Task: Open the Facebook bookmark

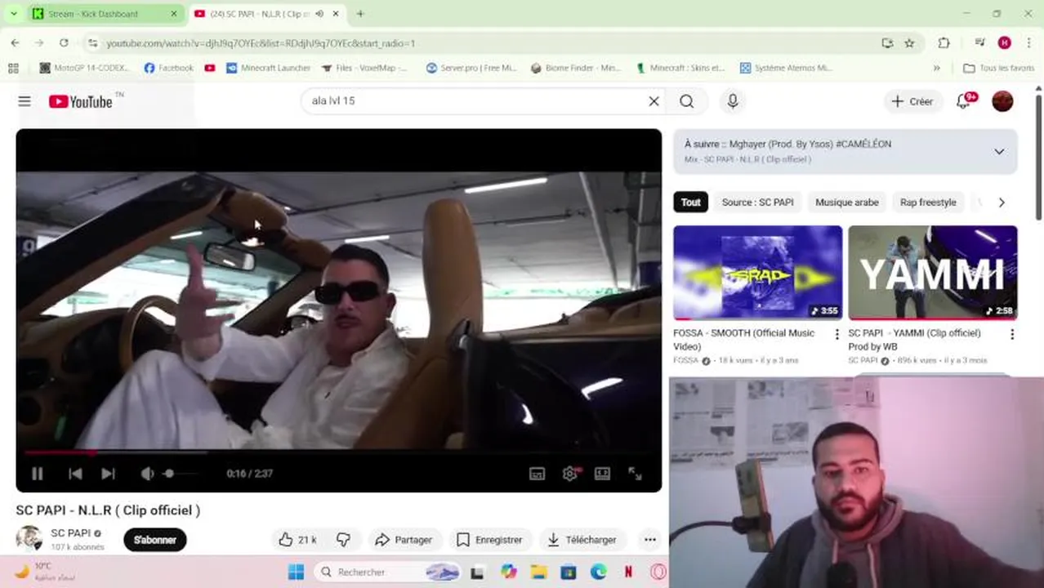Action: (x=169, y=68)
